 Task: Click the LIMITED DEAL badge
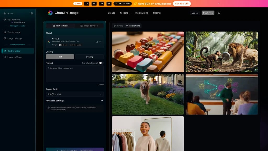pyautogui.click(x=122, y=4)
